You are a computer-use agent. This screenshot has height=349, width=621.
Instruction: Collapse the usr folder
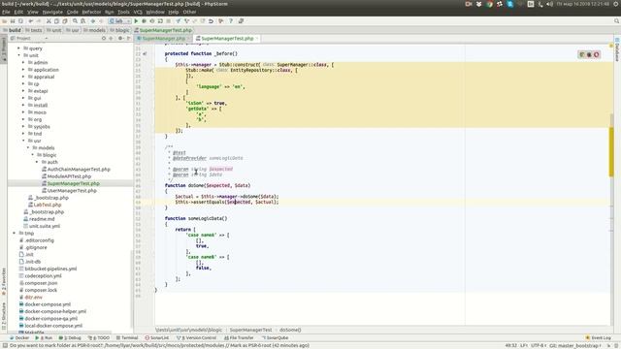pyautogui.click(x=23, y=141)
